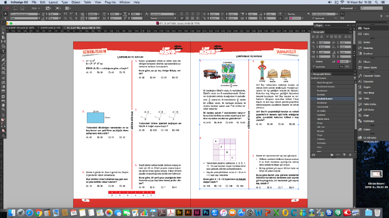Open the File menu
The height and width of the screenshot is (218, 389).
click(34, 2)
